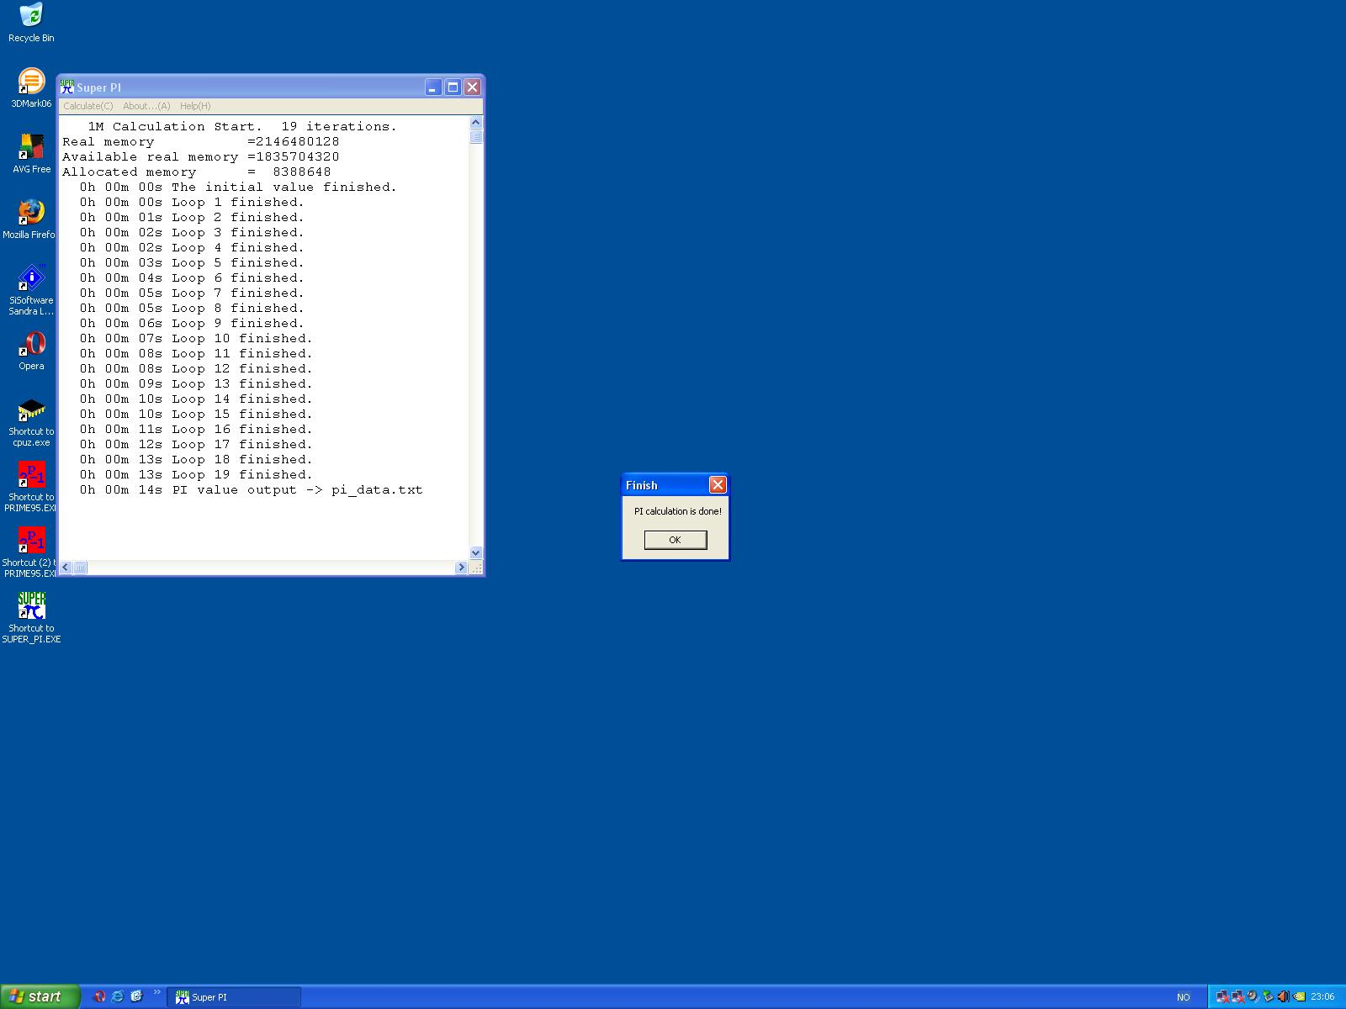The width and height of the screenshot is (1346, 1009).
Task: Select the Opera desktop shortcut
Action: (x=31, y=351)
